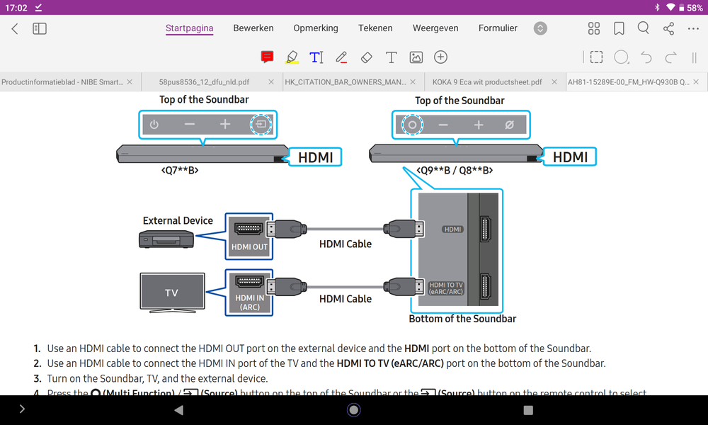
Task: Select the dashed rectangle selection tool
Action: [x=596, y=57]
